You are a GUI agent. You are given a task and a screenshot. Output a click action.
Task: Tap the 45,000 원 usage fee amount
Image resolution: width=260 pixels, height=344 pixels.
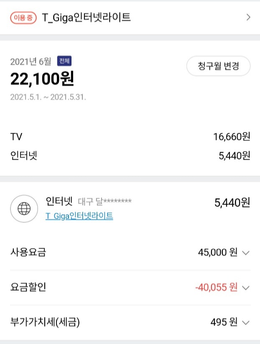(217, 253)
